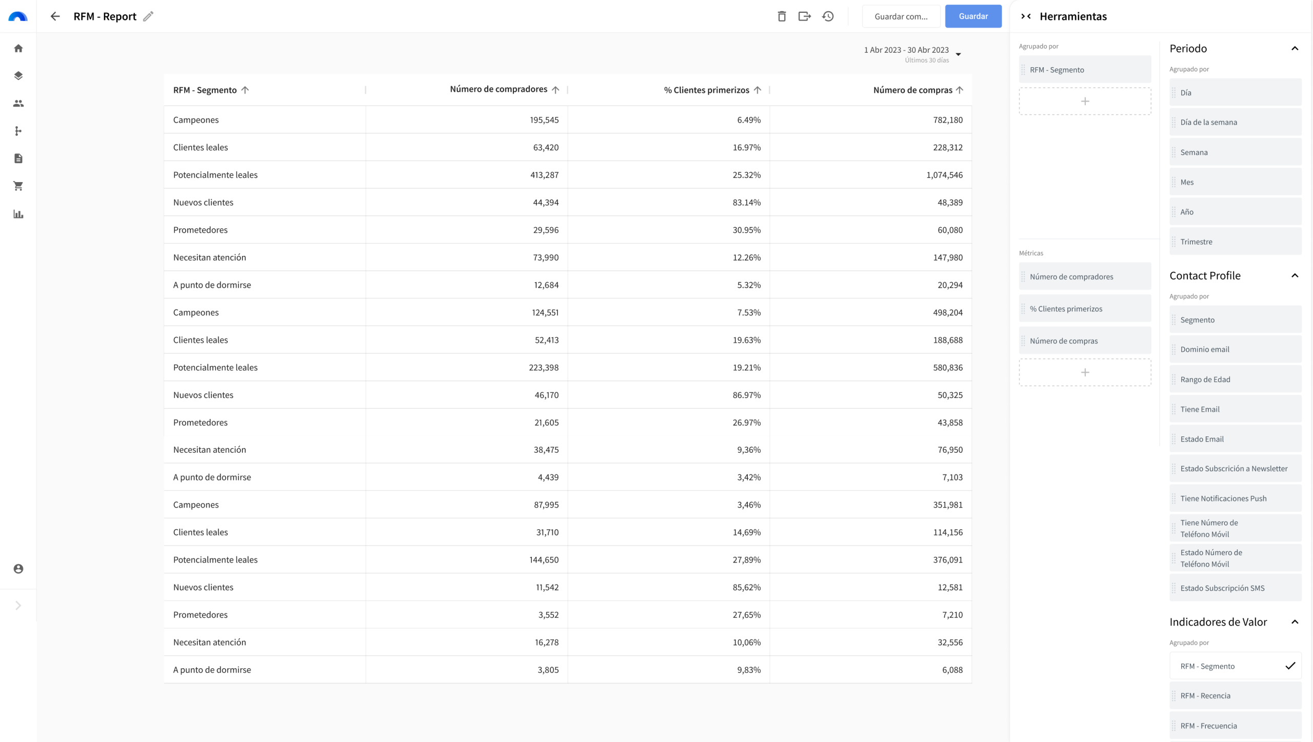
Task: Open the automation flows icon
Action: [x=18, y=131]
